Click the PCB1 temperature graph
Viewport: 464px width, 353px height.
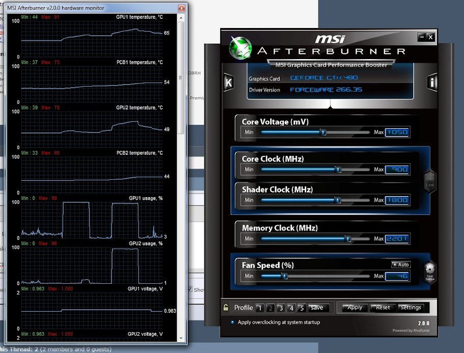[92, 84]
